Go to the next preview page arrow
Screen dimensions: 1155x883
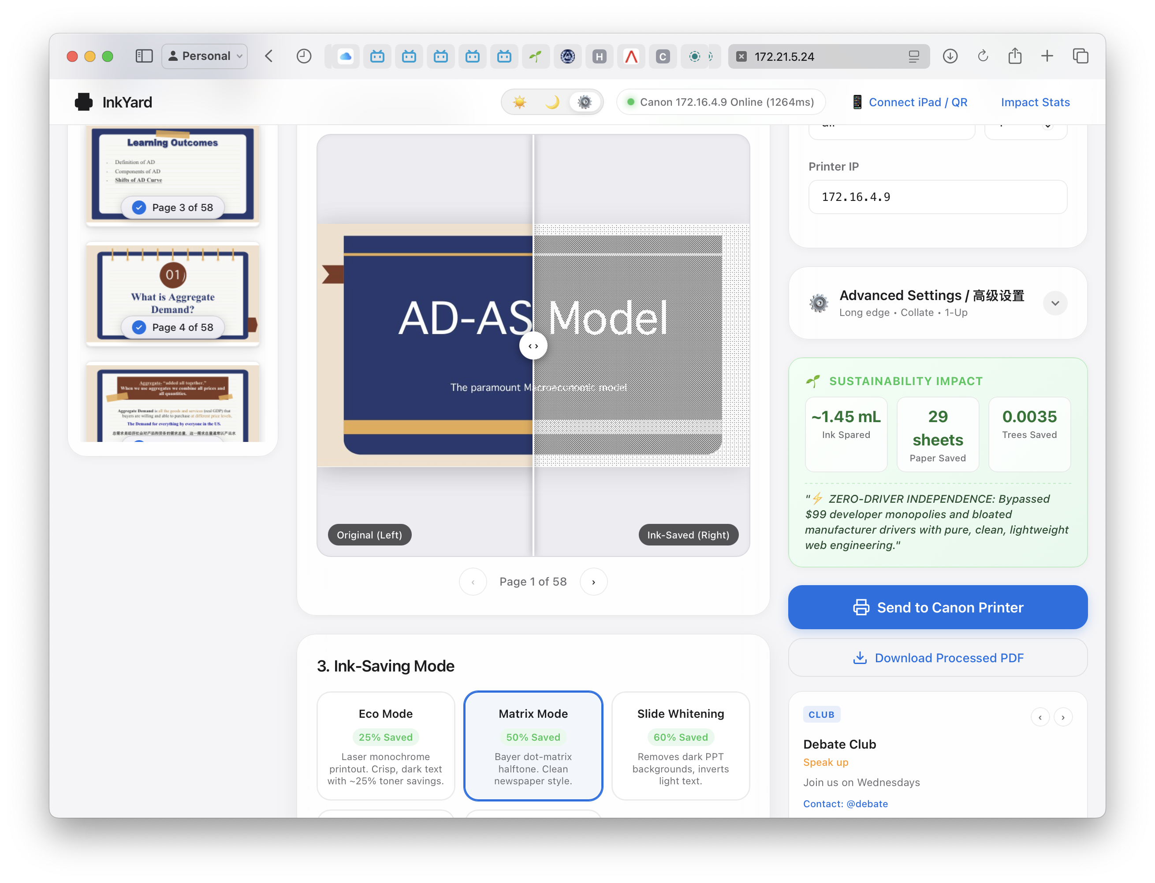pos(593,582)
